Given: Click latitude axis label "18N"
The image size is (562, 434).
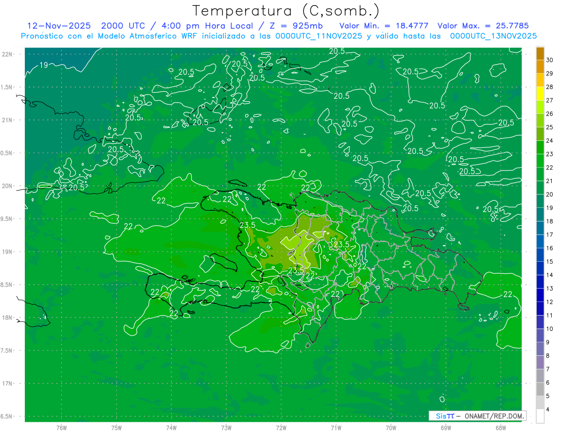Looking at the screenshot, I should (x=7, y=317).
